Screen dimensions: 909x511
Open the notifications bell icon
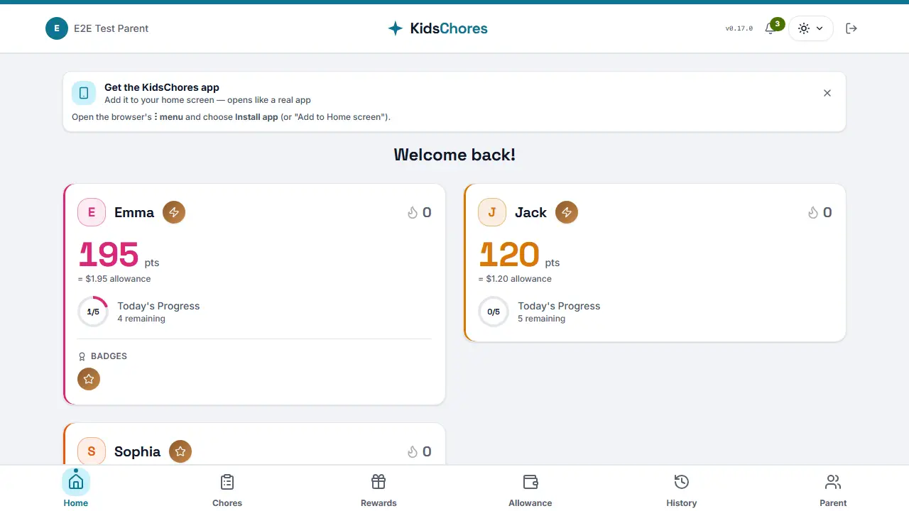tap(771, 28)
